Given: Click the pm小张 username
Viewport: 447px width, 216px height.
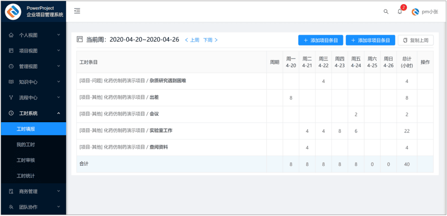Looking at the screenshot, I should click(430, 12).
